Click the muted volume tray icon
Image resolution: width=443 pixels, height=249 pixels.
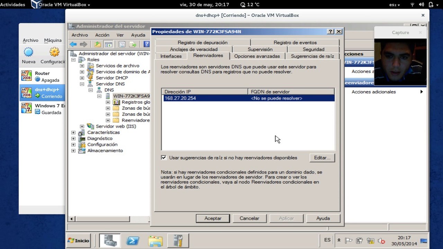click(x=381, y=241)
